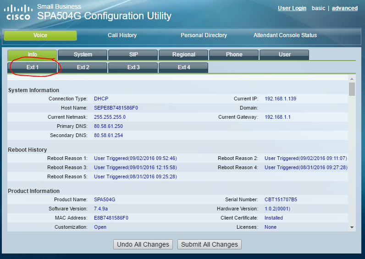This screenshot has width=365, height=259.
Task: Click MAC Address value E8B7481586F0
Action: [111, 218]
